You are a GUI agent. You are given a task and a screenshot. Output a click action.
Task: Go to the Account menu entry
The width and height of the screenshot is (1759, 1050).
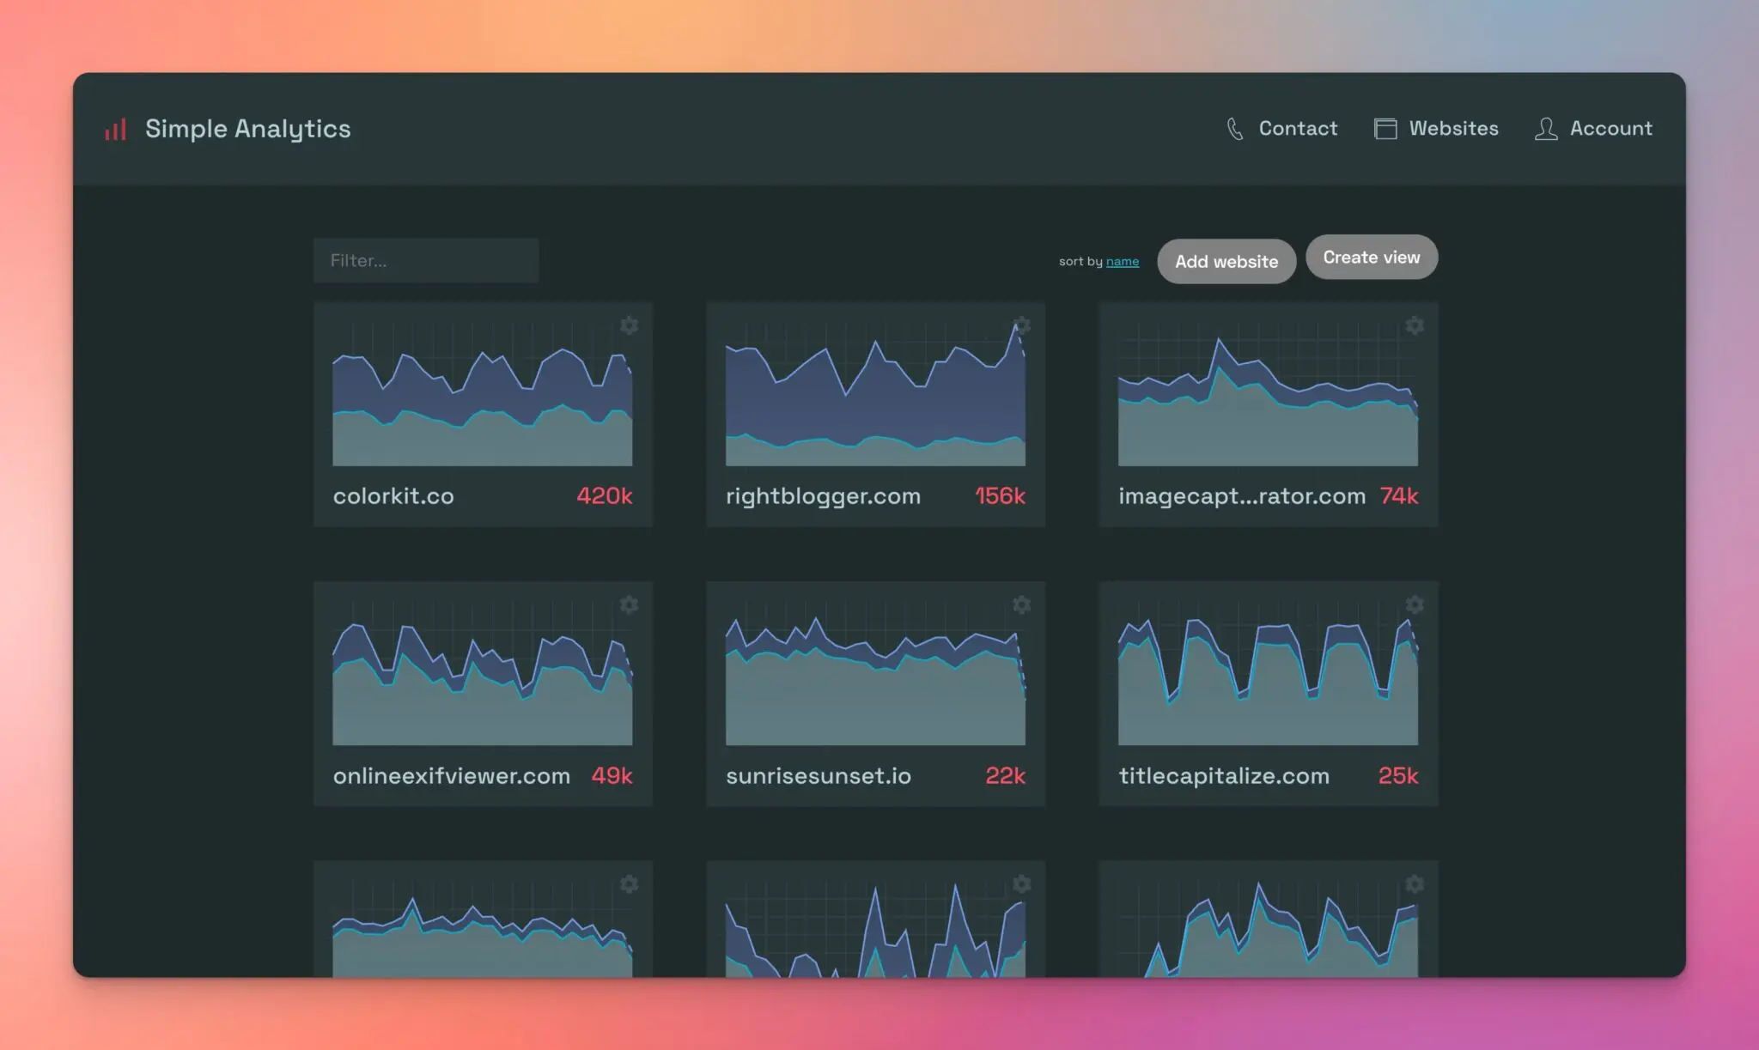pyautogui.click(x=1611, y=129)
